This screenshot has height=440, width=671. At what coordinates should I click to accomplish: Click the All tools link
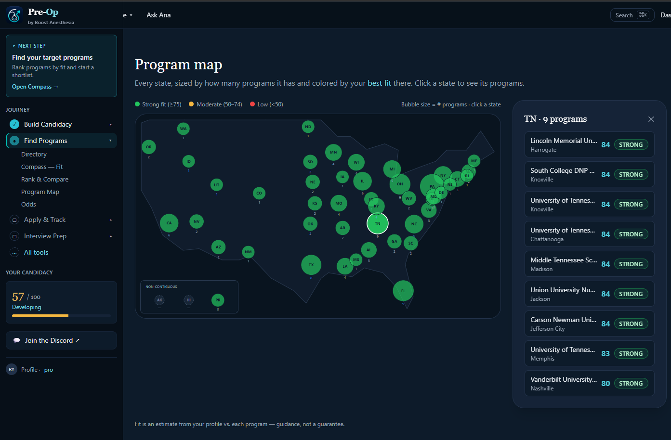[x=36, y=253]
